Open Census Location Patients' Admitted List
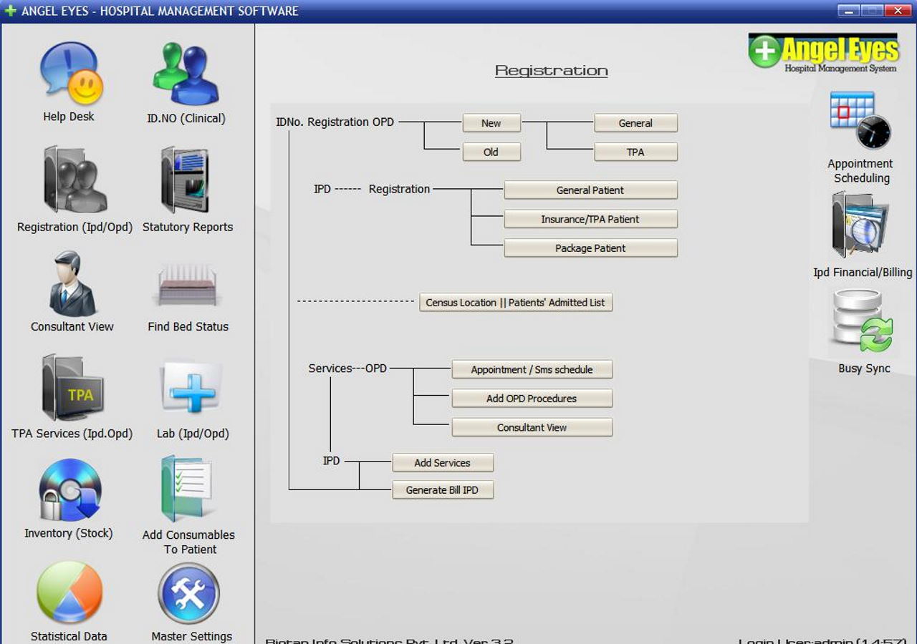The width and height of the screenshot is (917, 644). (x=516, y=303)
